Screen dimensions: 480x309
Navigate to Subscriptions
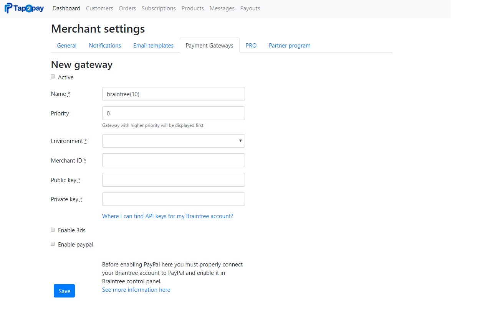(159, 8)
